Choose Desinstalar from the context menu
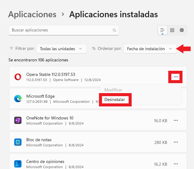 [x=115, y=100]
